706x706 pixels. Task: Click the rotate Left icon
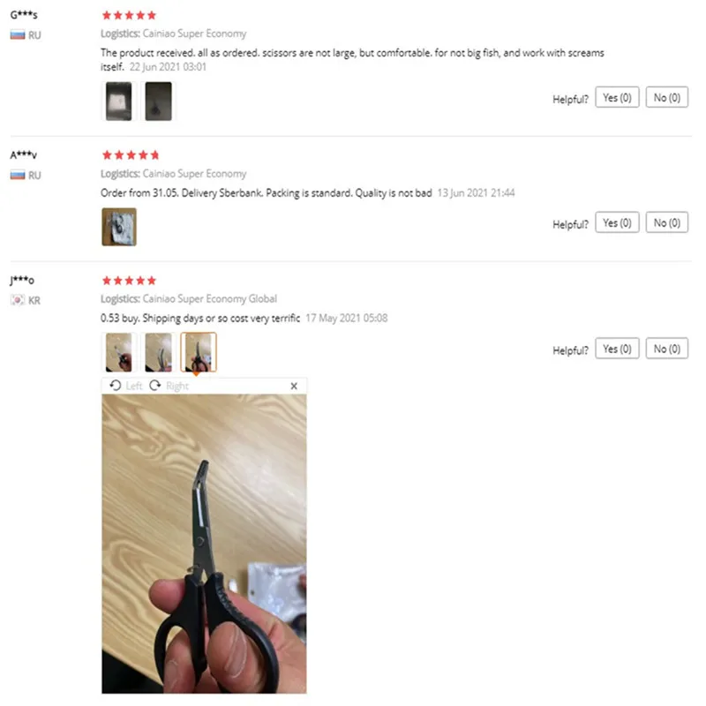coord(116,386)
